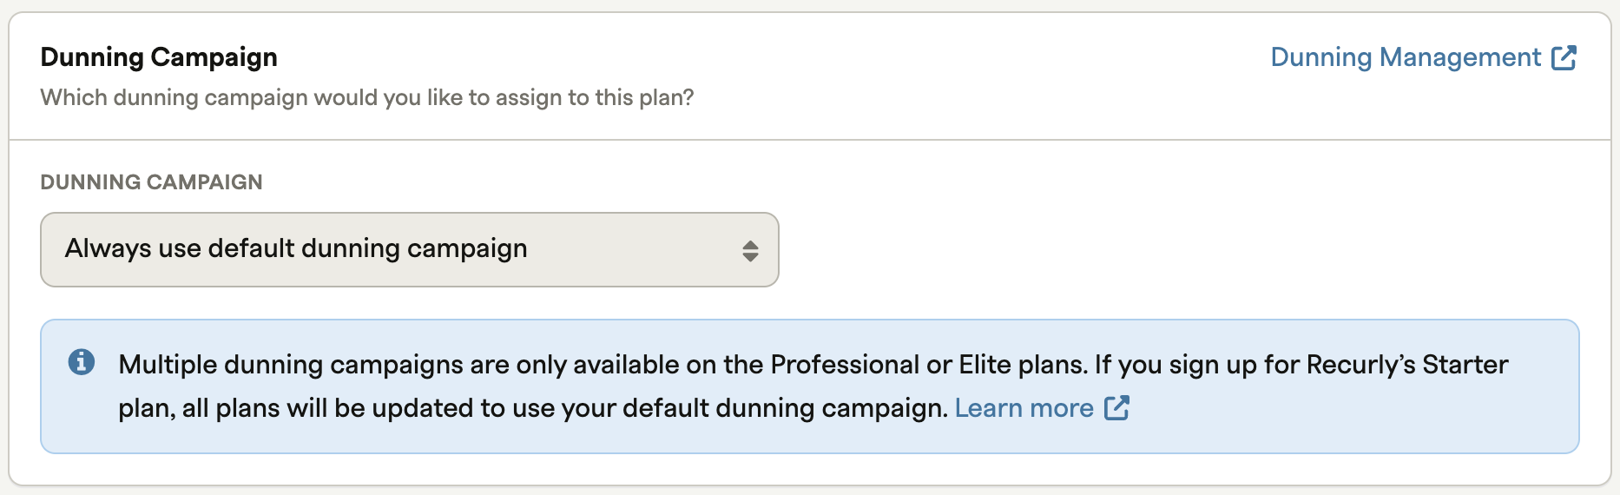Click the word 'Management' in the top-right link

(1460, 57)
